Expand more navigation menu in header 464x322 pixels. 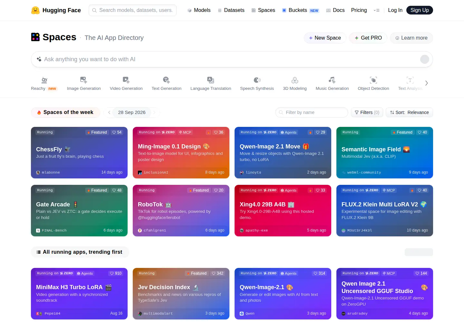(376, 10)
